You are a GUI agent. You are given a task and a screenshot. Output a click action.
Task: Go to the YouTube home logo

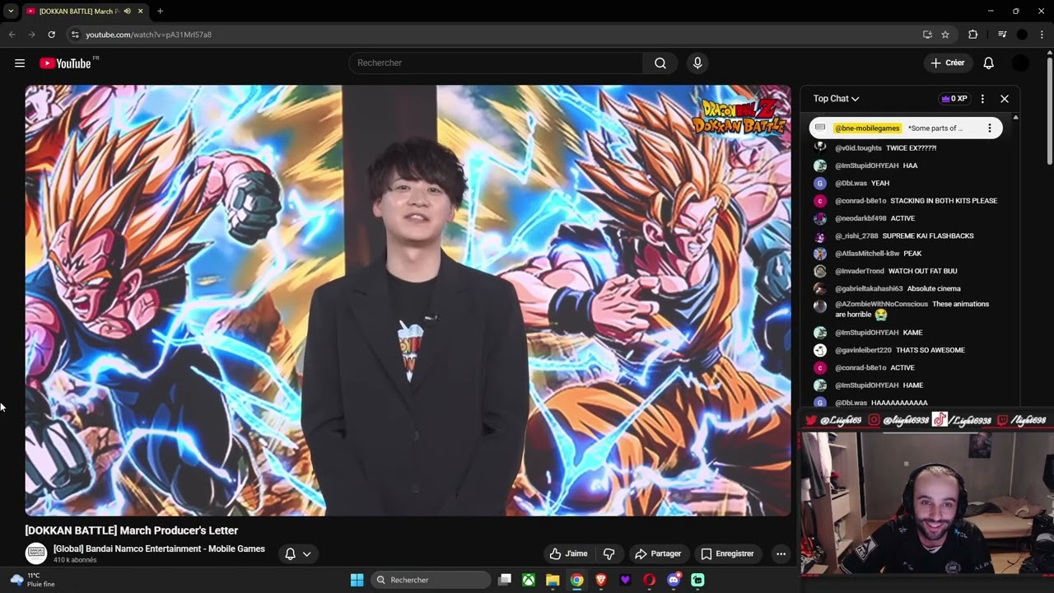pos(65,63)
